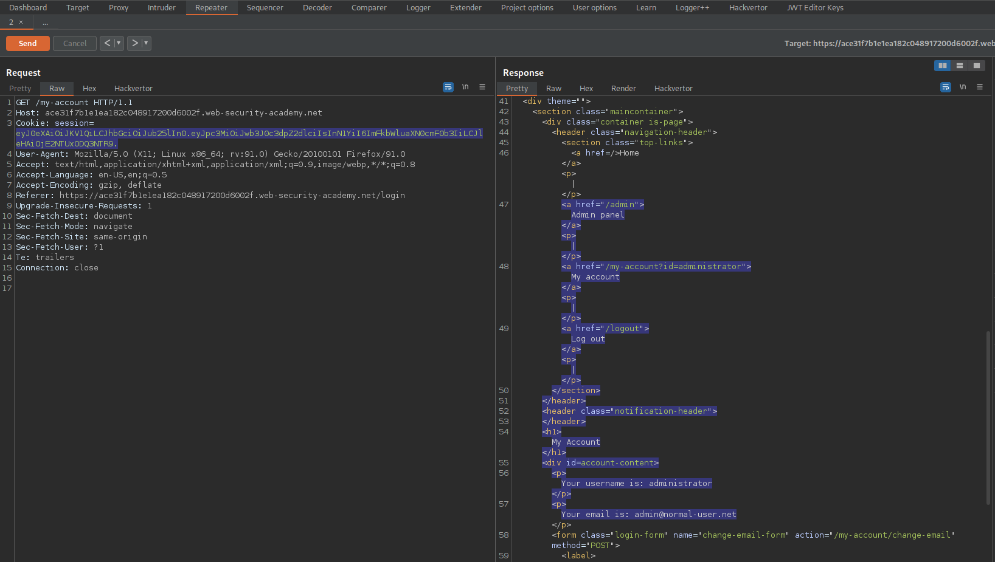This screenshot has width=995, height=562.
Task: Add a new Repeater tab with ellipsis
Action: coord(45,22)
